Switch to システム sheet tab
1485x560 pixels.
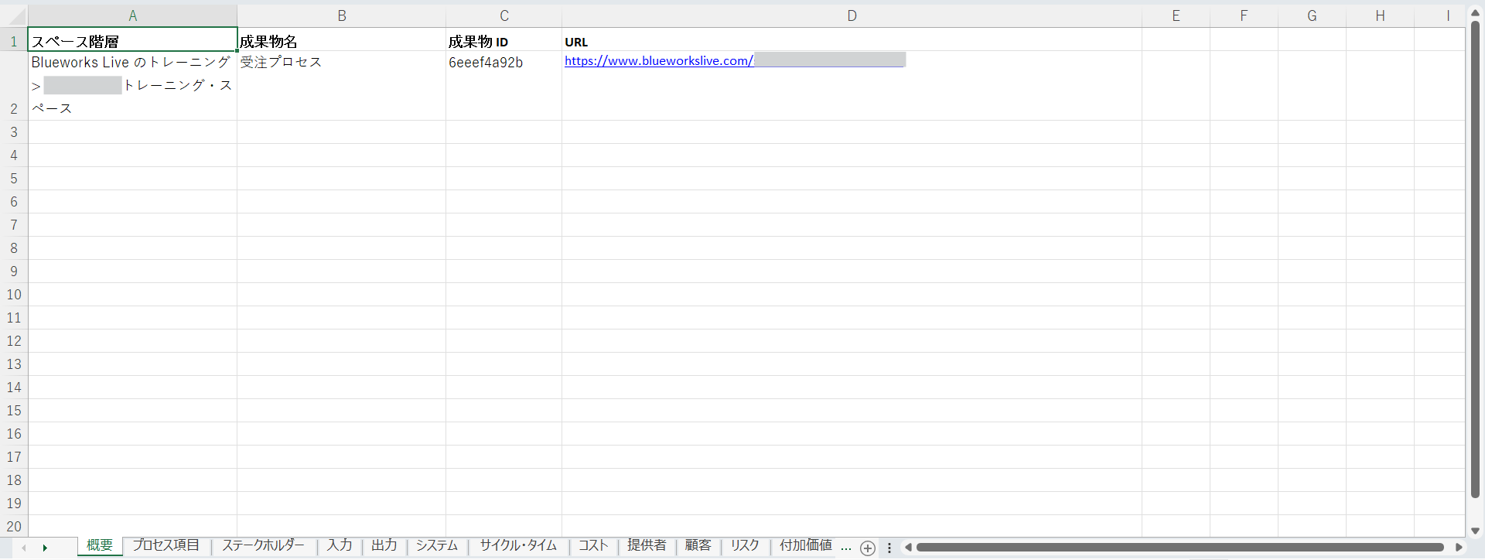coord(436,545)
